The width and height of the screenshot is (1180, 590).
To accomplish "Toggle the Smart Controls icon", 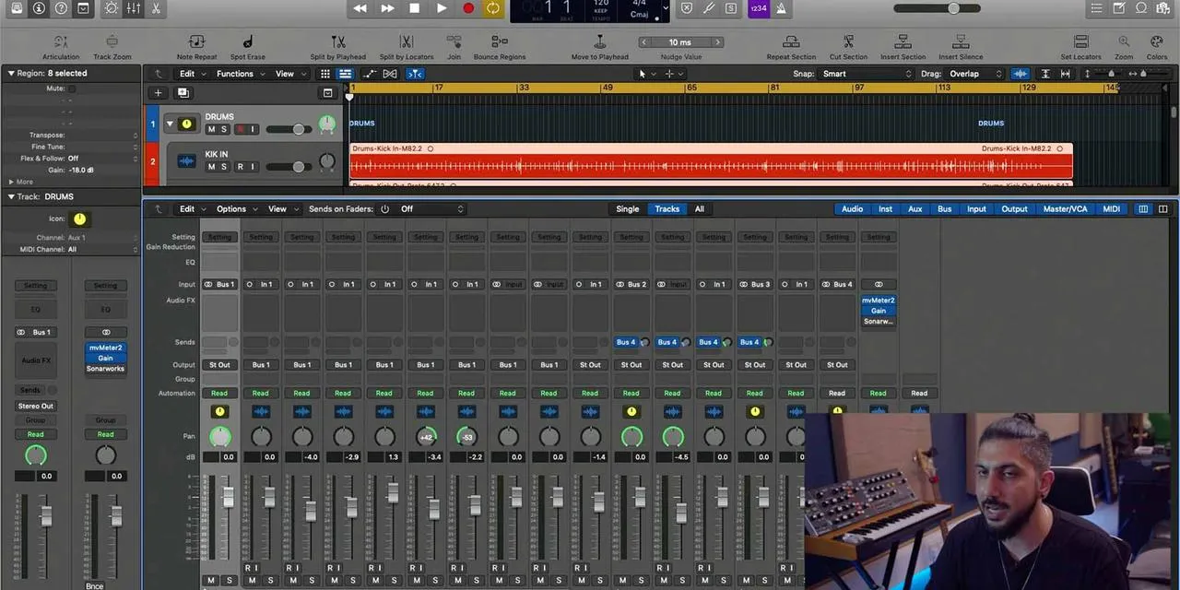I will click(111, 8).
